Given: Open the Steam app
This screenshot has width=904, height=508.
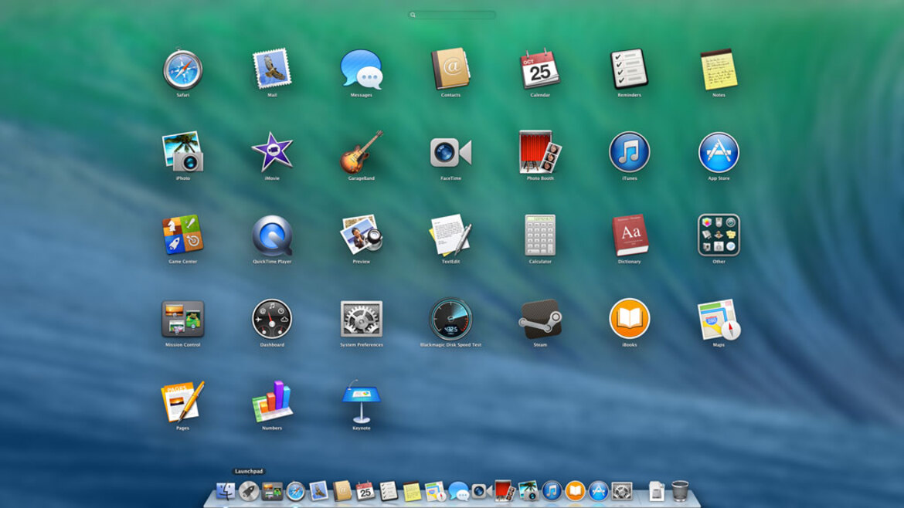Looking at the screenshot, I should [540, 319].
